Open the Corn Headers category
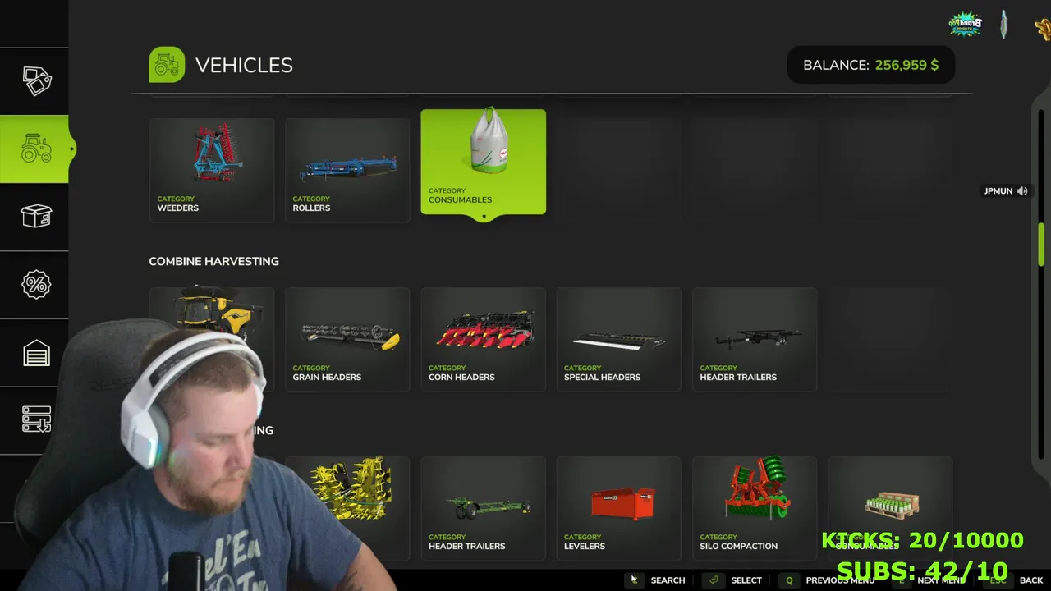This screenshot has height=591, width=1051. (483, 339)
